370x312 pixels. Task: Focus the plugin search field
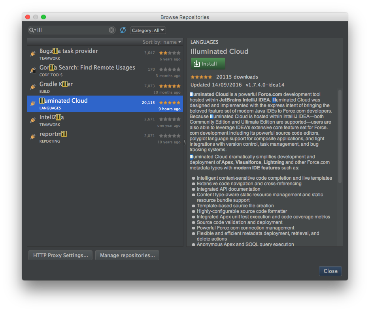point(72,30)
